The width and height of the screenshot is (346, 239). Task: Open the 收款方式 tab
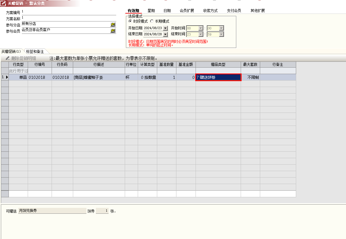click(210, 11)
